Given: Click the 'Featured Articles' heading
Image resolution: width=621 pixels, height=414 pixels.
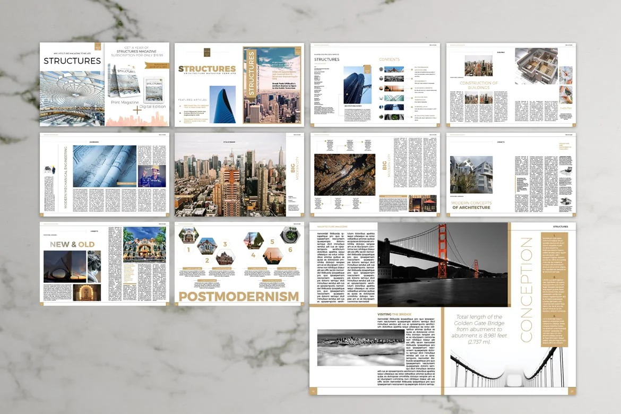Looking at the screenshot, I should pos(192,100).
